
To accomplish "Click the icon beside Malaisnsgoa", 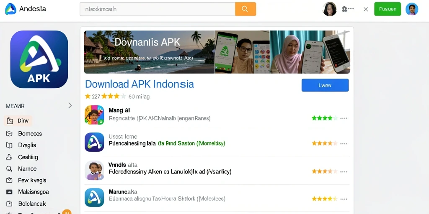I will pyautogui.click(x=9, y=192).
